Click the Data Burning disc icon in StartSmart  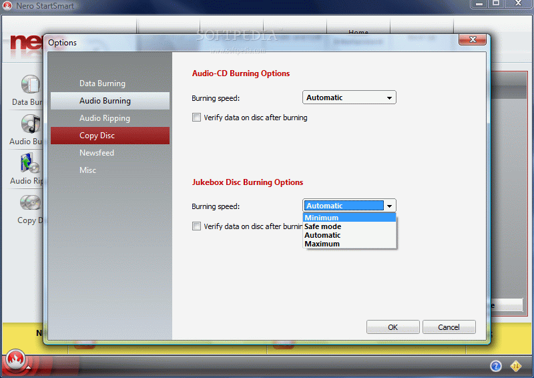pos(31,84)
